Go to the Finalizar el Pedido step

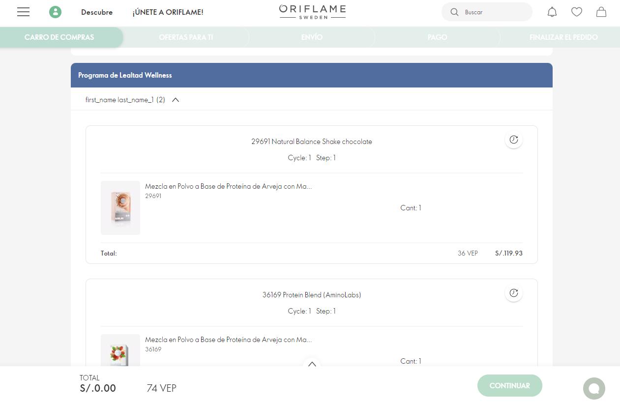click(x=563, y=37)
